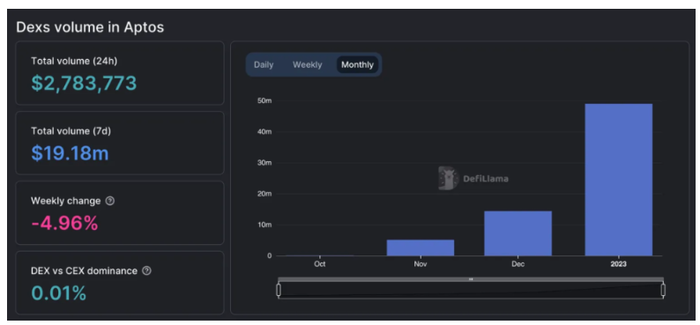Click the Weekly change help icon
Viewport: 700px width, 325px height.
(110, 201)
